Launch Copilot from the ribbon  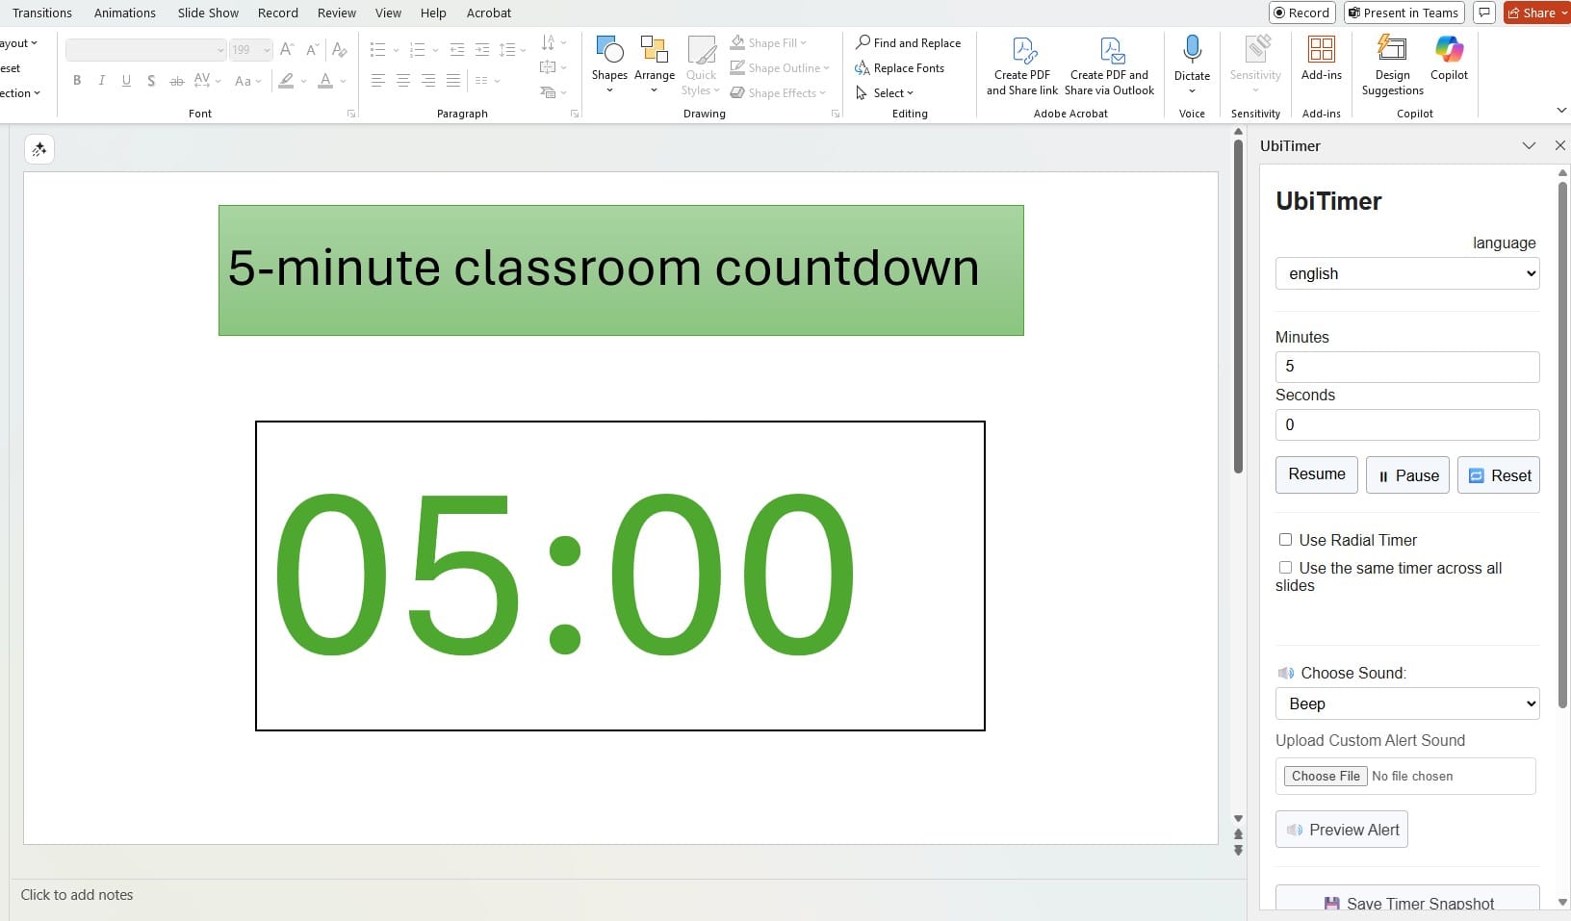[x=1449, y=60]
